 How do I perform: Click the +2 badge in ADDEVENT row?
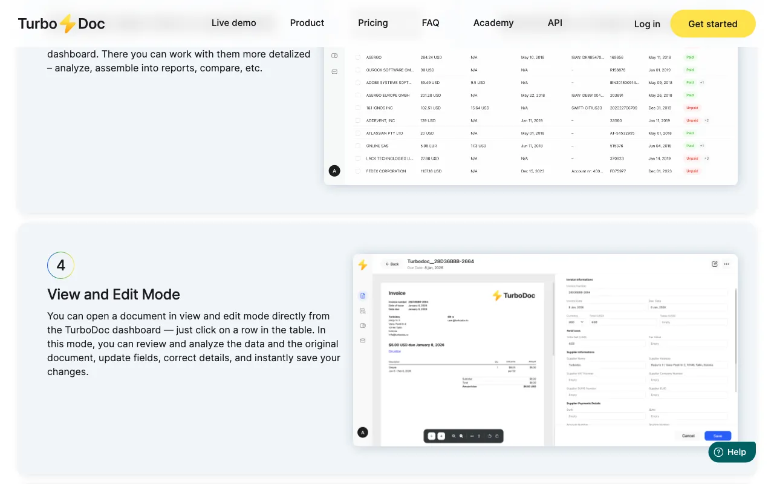[706, 120]
